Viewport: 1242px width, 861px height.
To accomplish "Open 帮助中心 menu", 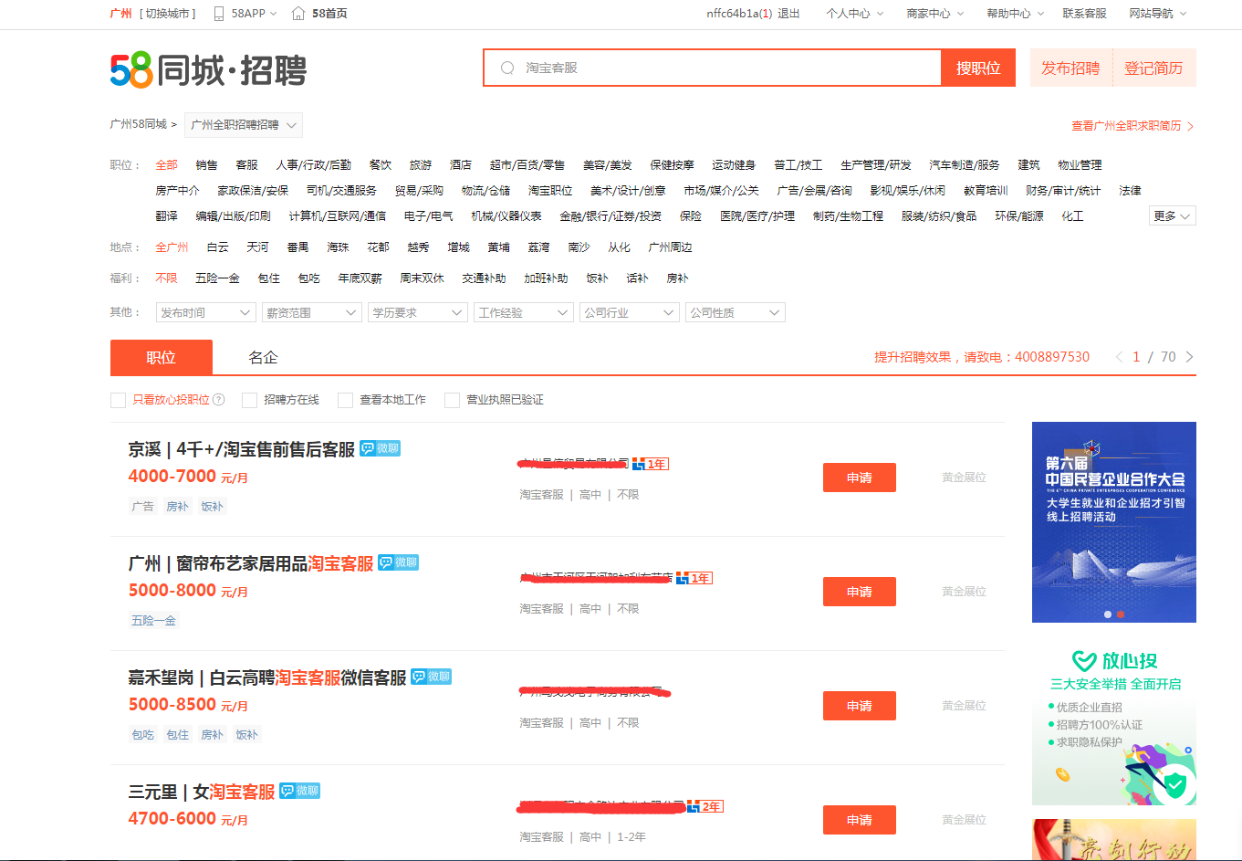I will pyautogui.click(x=1015, y=14).
